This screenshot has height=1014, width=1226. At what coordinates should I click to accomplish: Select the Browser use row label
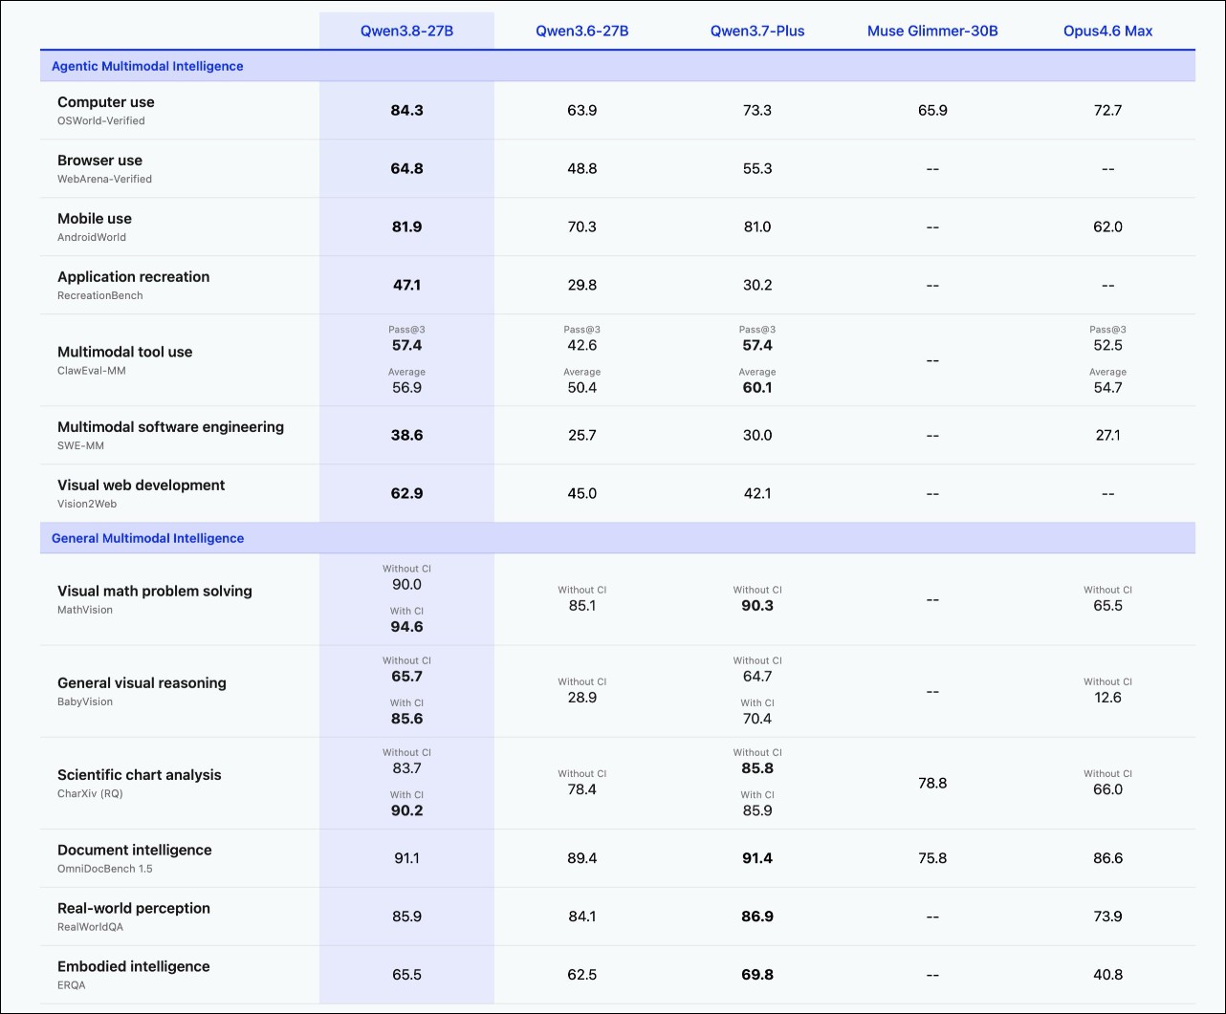click(x=99, y=161)
